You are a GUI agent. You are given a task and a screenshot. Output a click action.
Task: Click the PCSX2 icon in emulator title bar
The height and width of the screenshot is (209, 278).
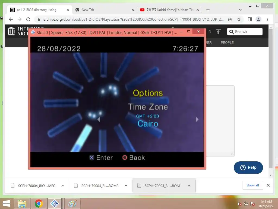pos(33,32)
